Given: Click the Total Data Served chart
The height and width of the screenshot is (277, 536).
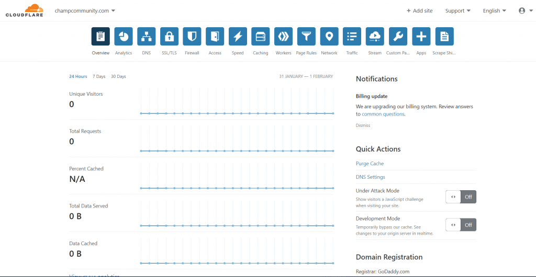Looking at the screenshot, I should coord(237,214).
